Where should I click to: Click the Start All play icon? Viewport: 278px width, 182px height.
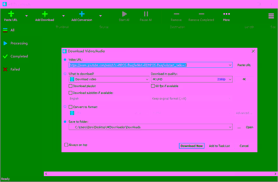tap(124, 14)
